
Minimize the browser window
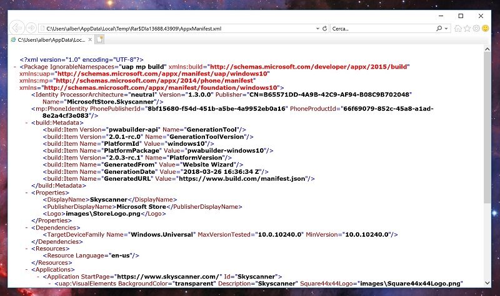coord(441,16)
